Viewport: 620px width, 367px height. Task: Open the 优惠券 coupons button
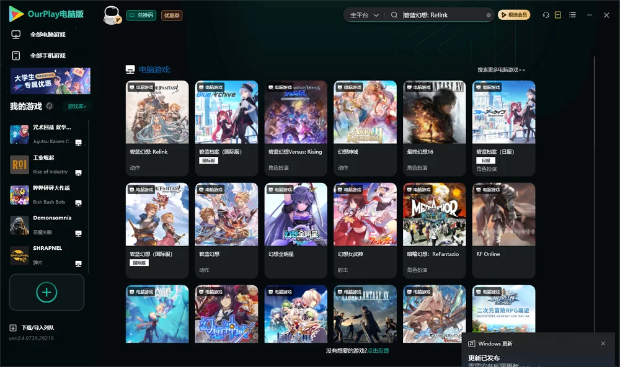172,15
